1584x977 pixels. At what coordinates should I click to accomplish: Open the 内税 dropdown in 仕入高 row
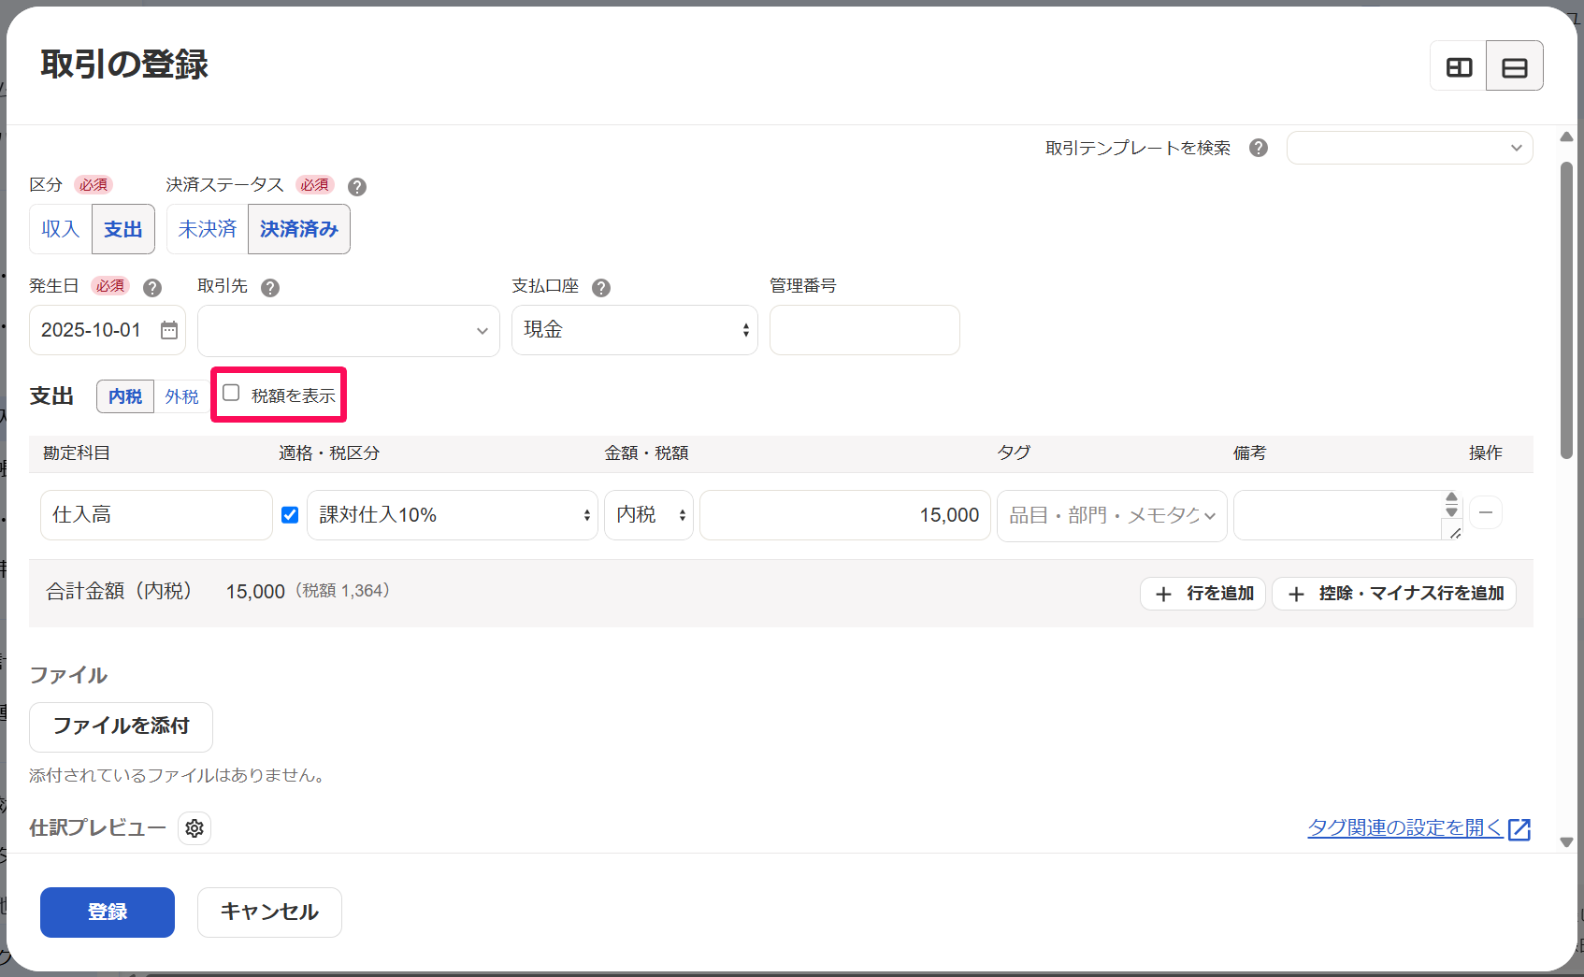click(x=649, y=515)
